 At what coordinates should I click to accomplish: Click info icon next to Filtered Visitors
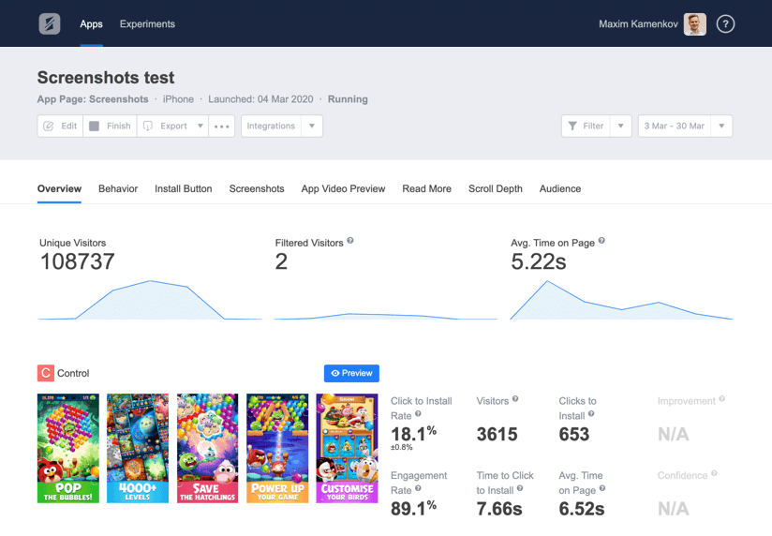[350, 241]
